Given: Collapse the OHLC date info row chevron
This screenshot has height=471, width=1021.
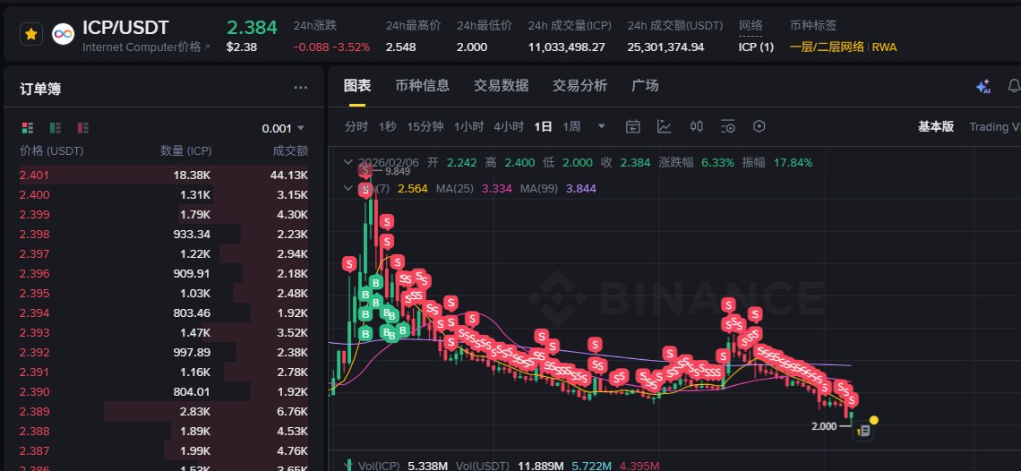Looking at the screenshot, I should [347, 162].
